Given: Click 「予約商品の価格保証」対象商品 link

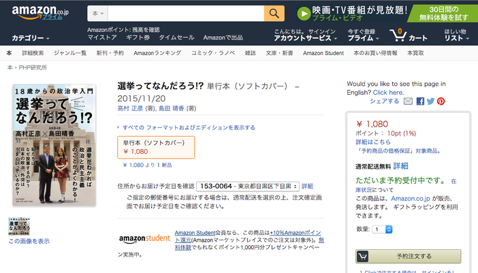Looking at the screenshot, I should (398, 151).
